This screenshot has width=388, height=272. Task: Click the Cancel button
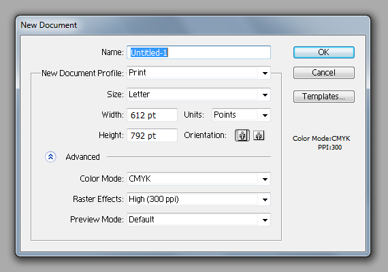tap(324, 73)
